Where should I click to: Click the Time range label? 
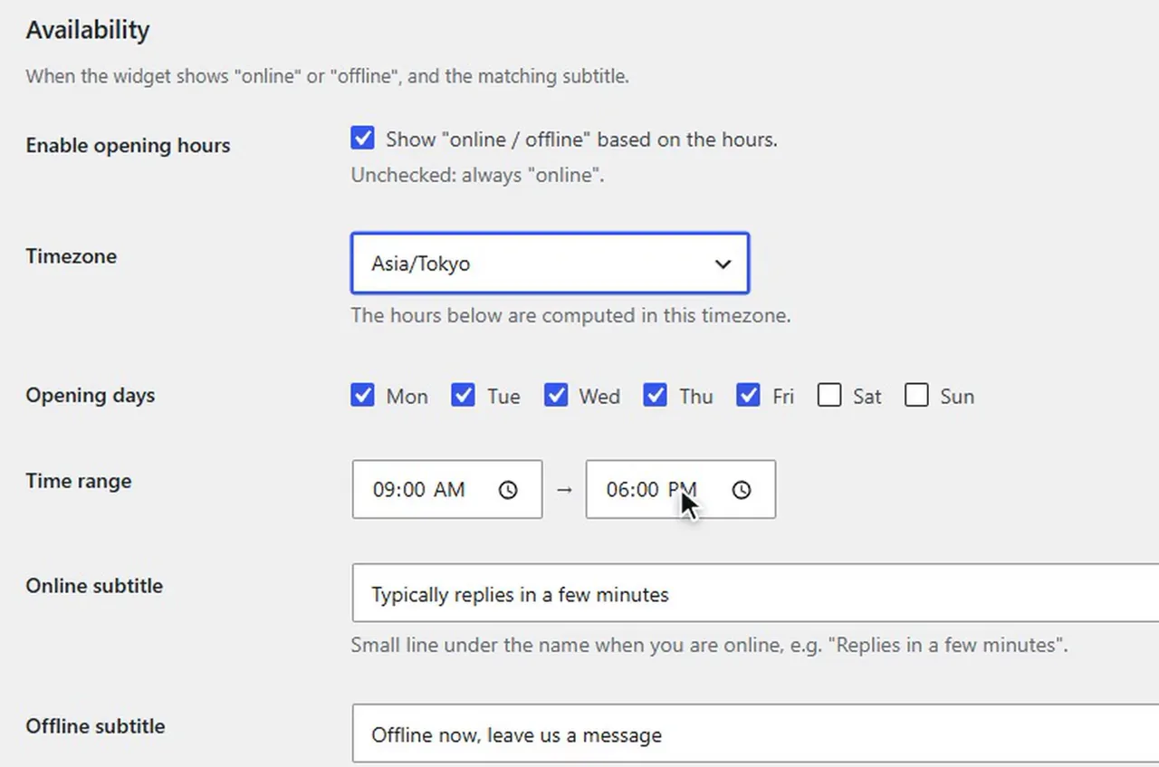click(x=79, y=481)
